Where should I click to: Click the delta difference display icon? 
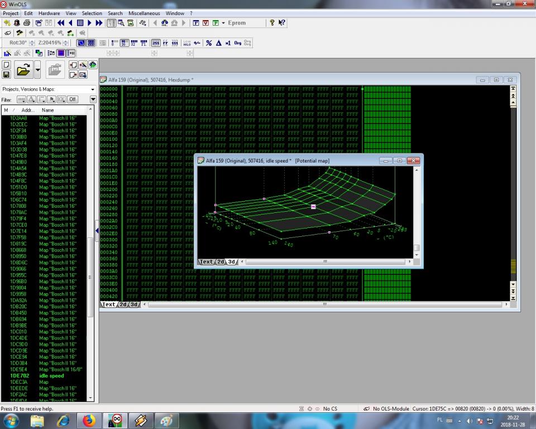pos(219,43)
